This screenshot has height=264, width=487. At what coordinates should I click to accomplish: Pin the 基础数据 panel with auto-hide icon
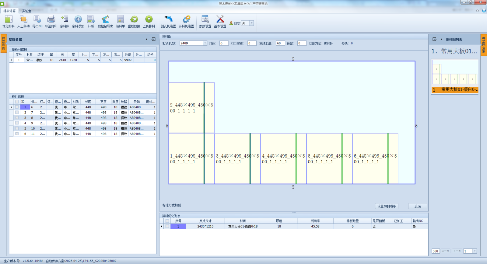(153, 39)
